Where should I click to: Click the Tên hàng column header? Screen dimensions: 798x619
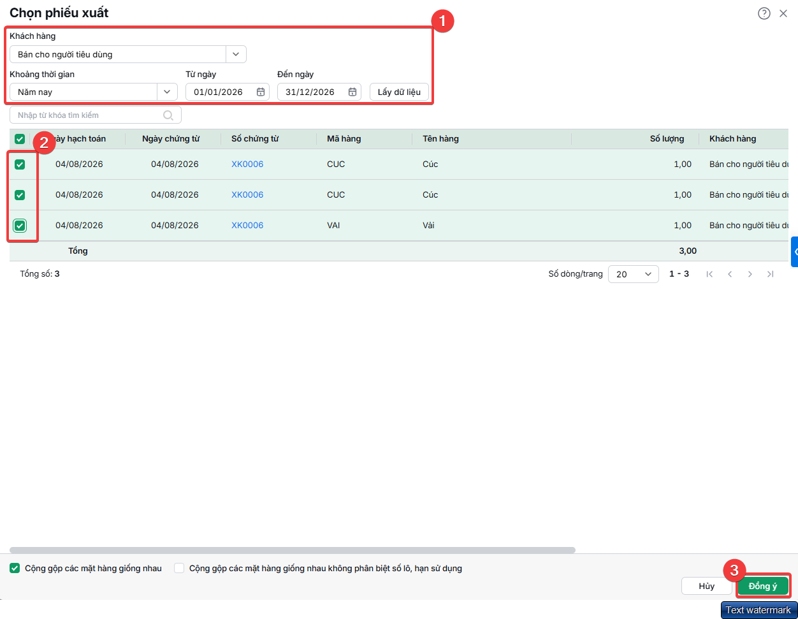440,139
